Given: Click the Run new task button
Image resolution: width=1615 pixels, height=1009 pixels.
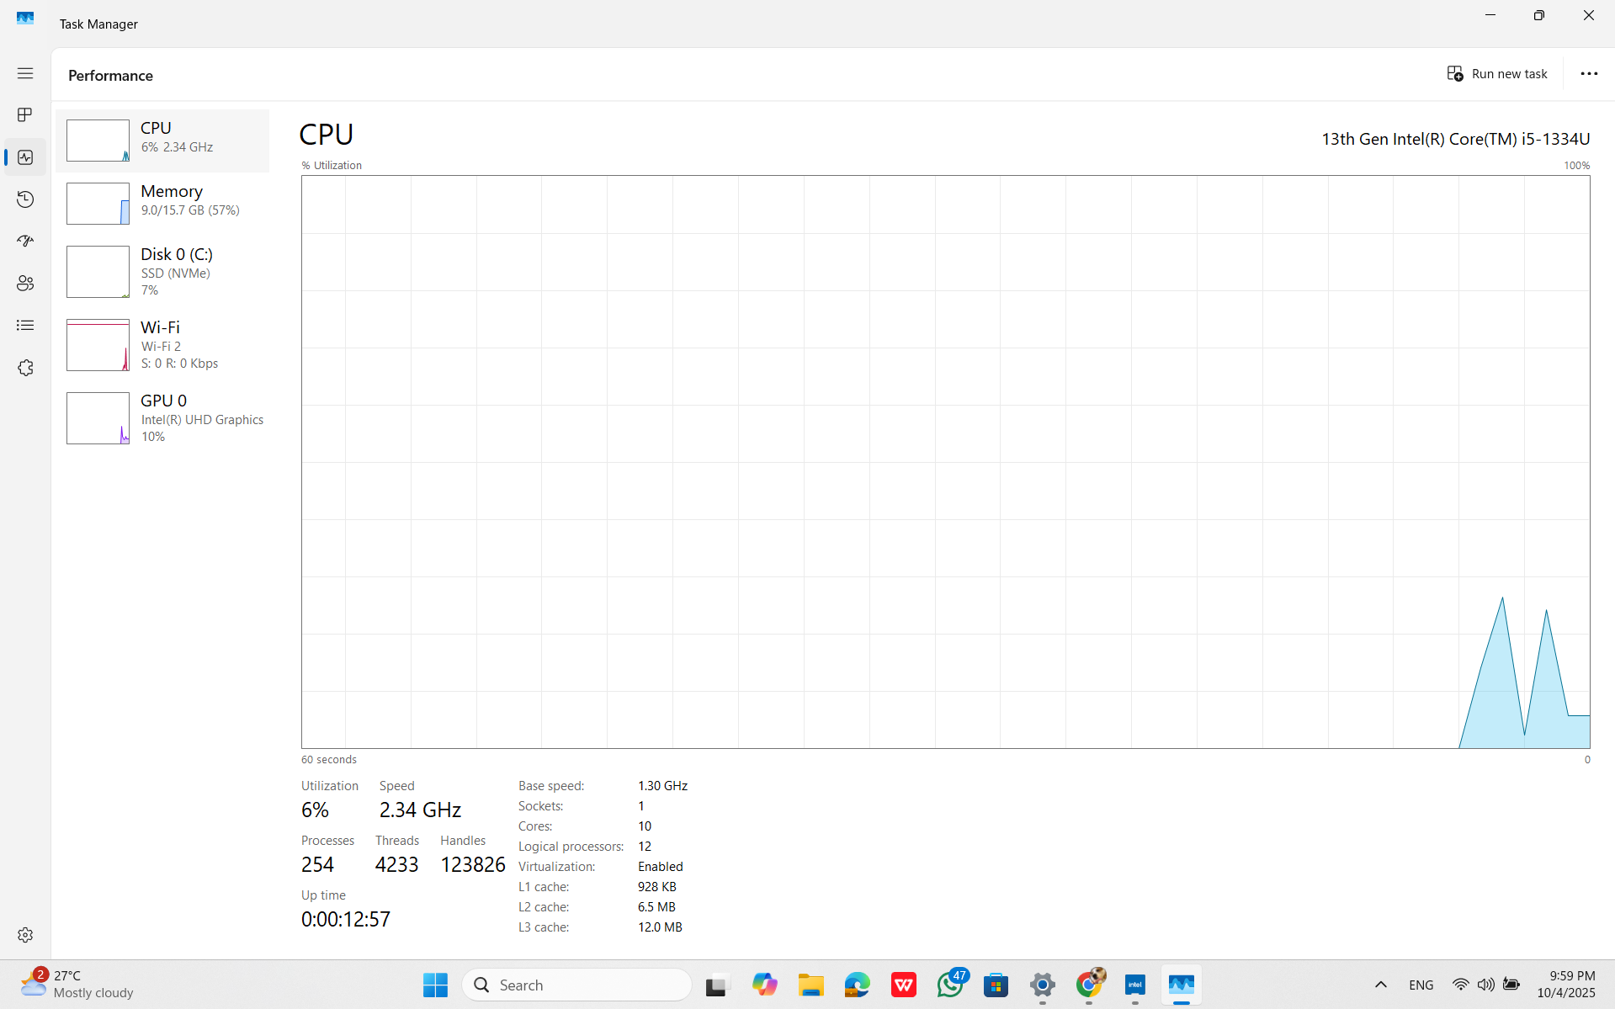Looking at the screenshot, I should tap(1497, 74).
